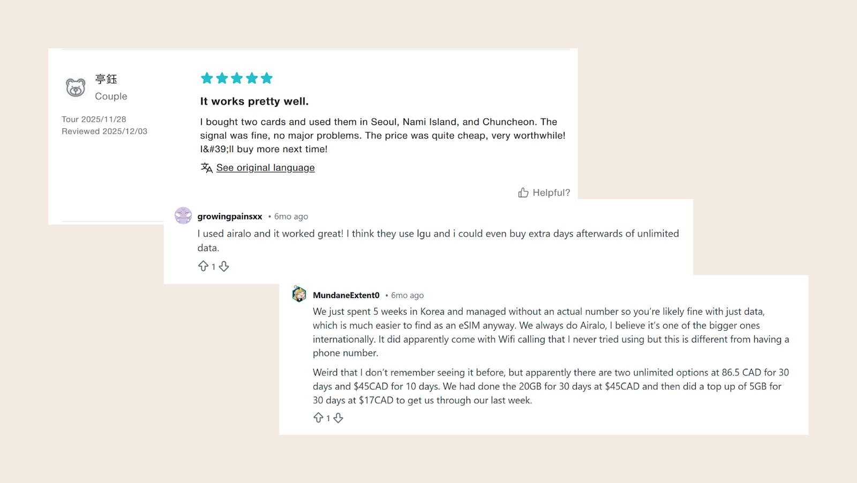This screenshot has width=857, height=483.
Task: Toggle the Helpful status on the review
Action: (x=544, y=192)
